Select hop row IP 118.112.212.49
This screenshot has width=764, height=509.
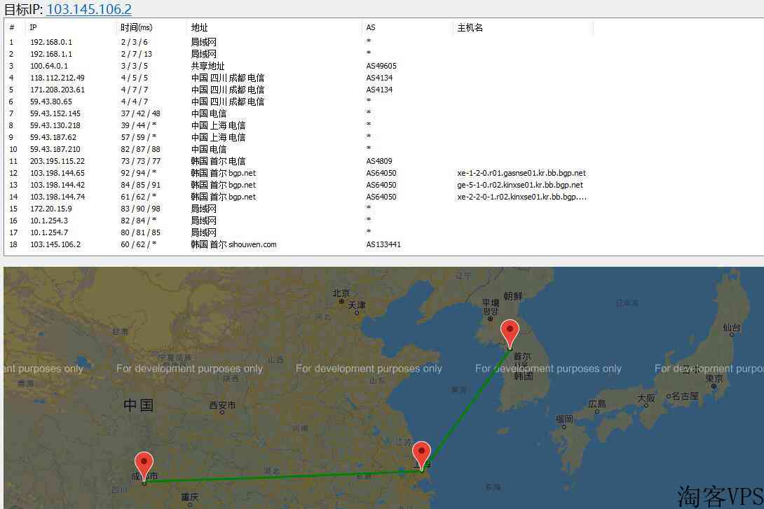pyautogui.click(x=57, y=78)
